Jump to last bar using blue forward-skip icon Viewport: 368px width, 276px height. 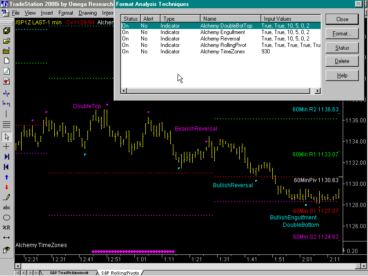tap(6, 156)
